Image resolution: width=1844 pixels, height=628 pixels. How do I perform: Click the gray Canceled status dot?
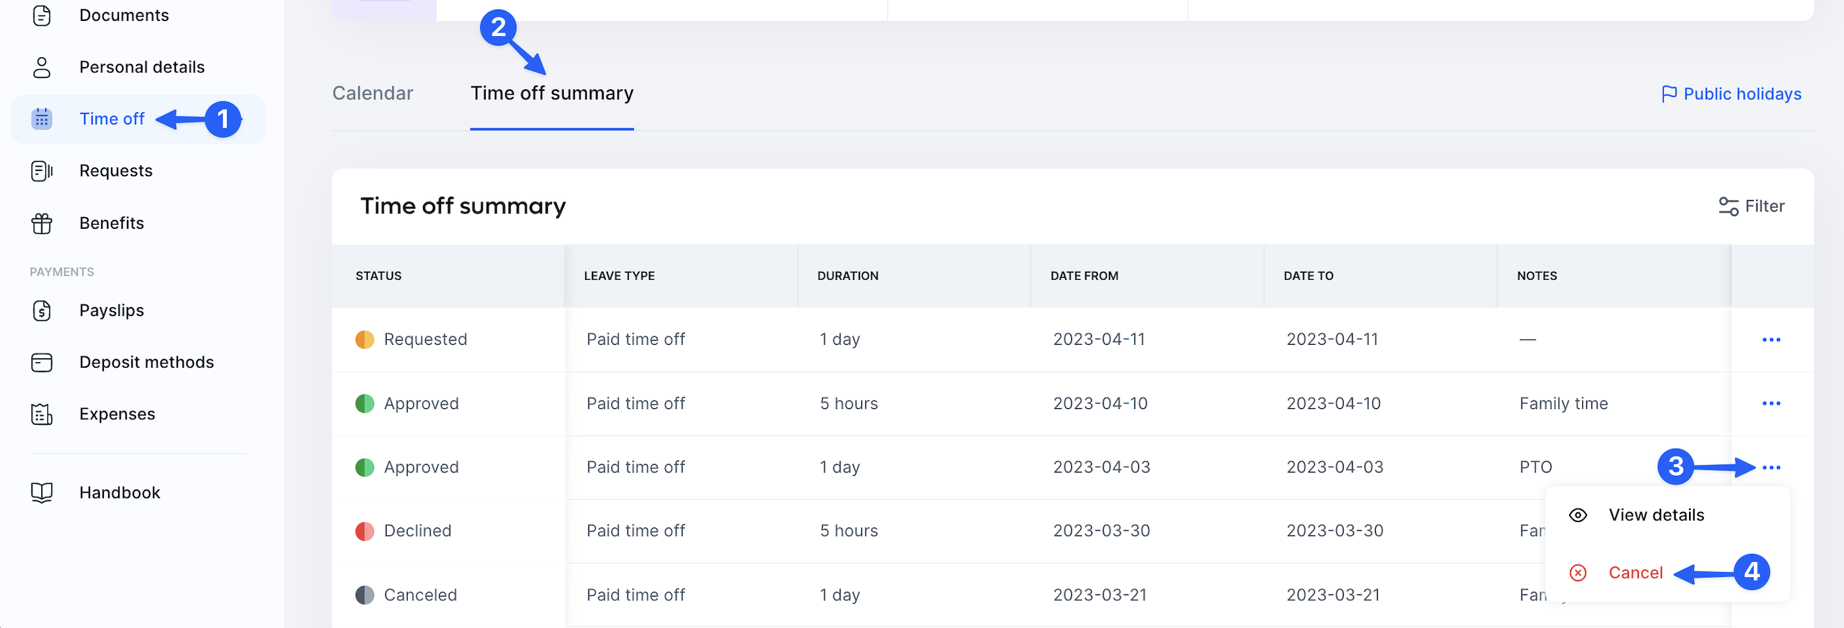pyautogui.click(x=364, y=595)
